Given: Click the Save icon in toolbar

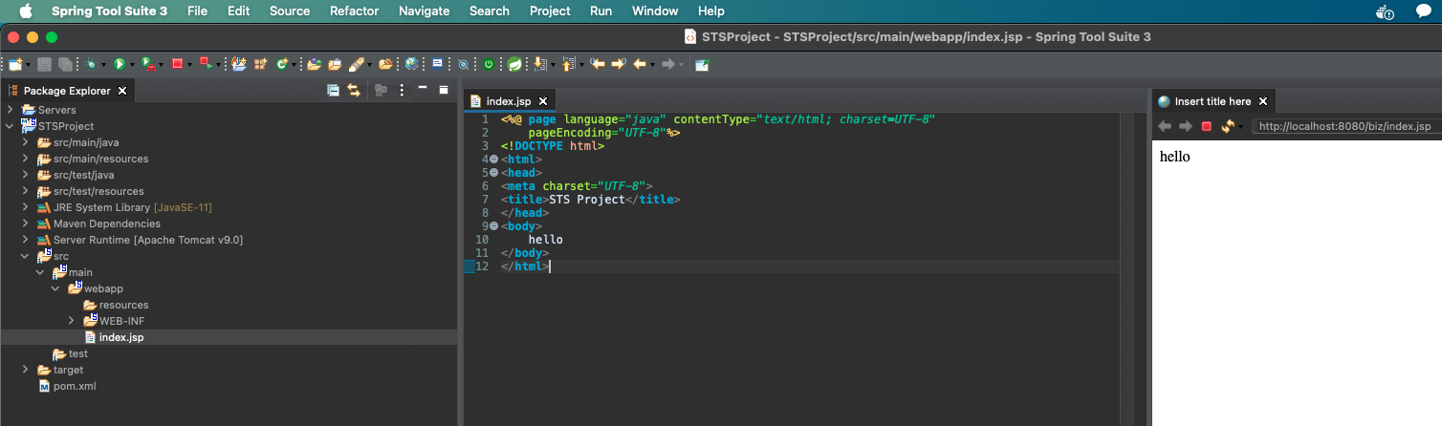Looking at the screenshot, I should coord(44,64).
